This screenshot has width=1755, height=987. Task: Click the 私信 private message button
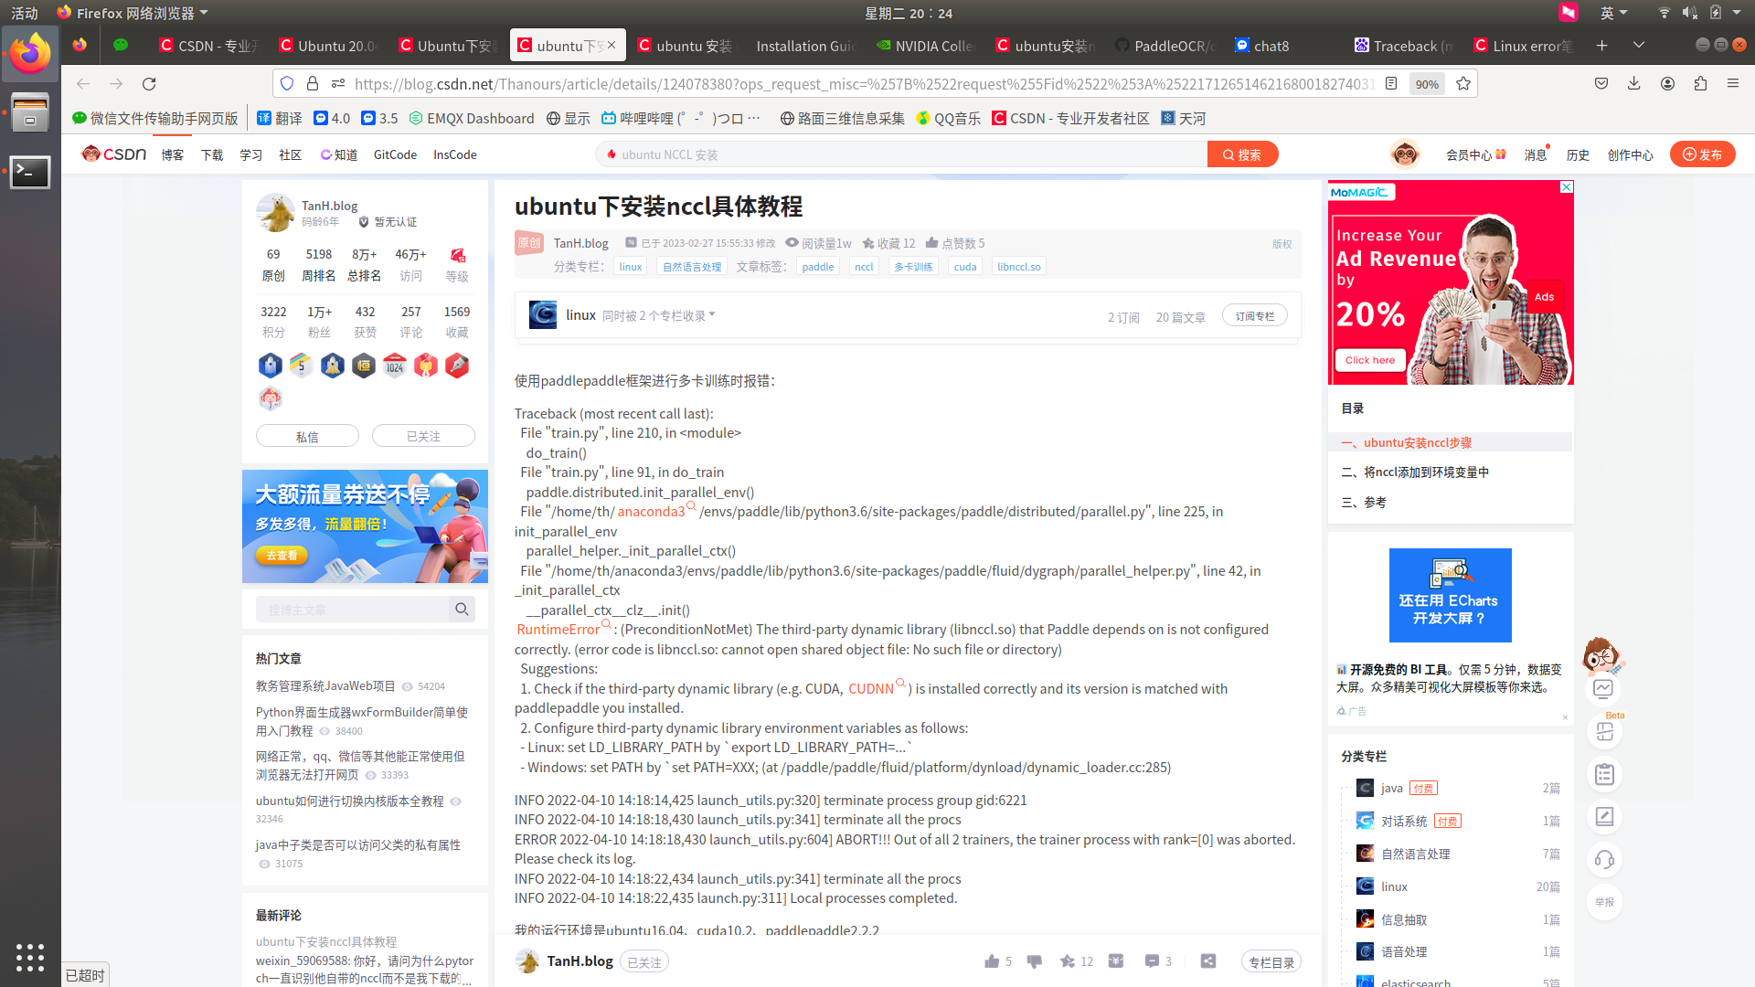(307, 437)
